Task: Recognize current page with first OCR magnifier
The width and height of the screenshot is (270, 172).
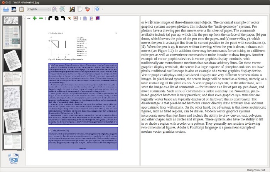Action: 55,9
